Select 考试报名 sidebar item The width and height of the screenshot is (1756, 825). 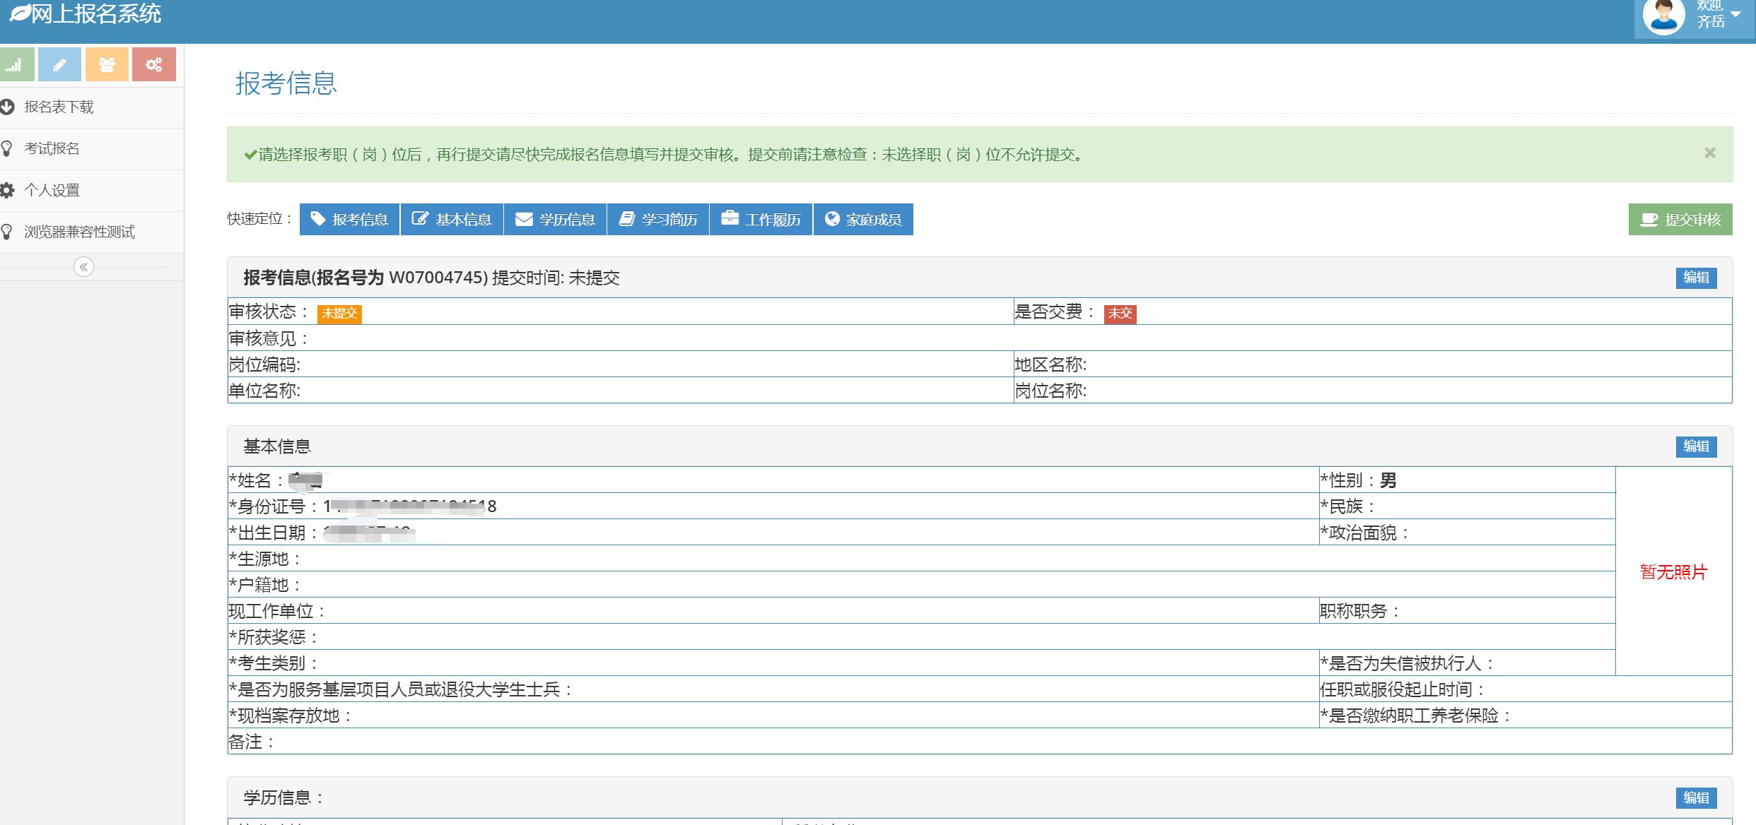[x=52, y=149]
